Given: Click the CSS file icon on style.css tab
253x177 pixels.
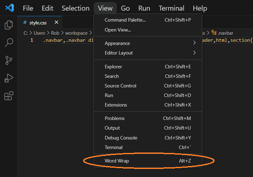Looking at the screenshot, I should [25, 22].
